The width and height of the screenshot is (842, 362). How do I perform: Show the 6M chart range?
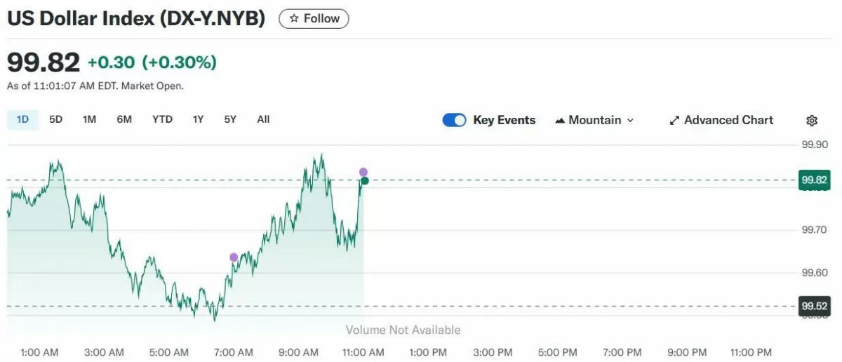[124, 119]
